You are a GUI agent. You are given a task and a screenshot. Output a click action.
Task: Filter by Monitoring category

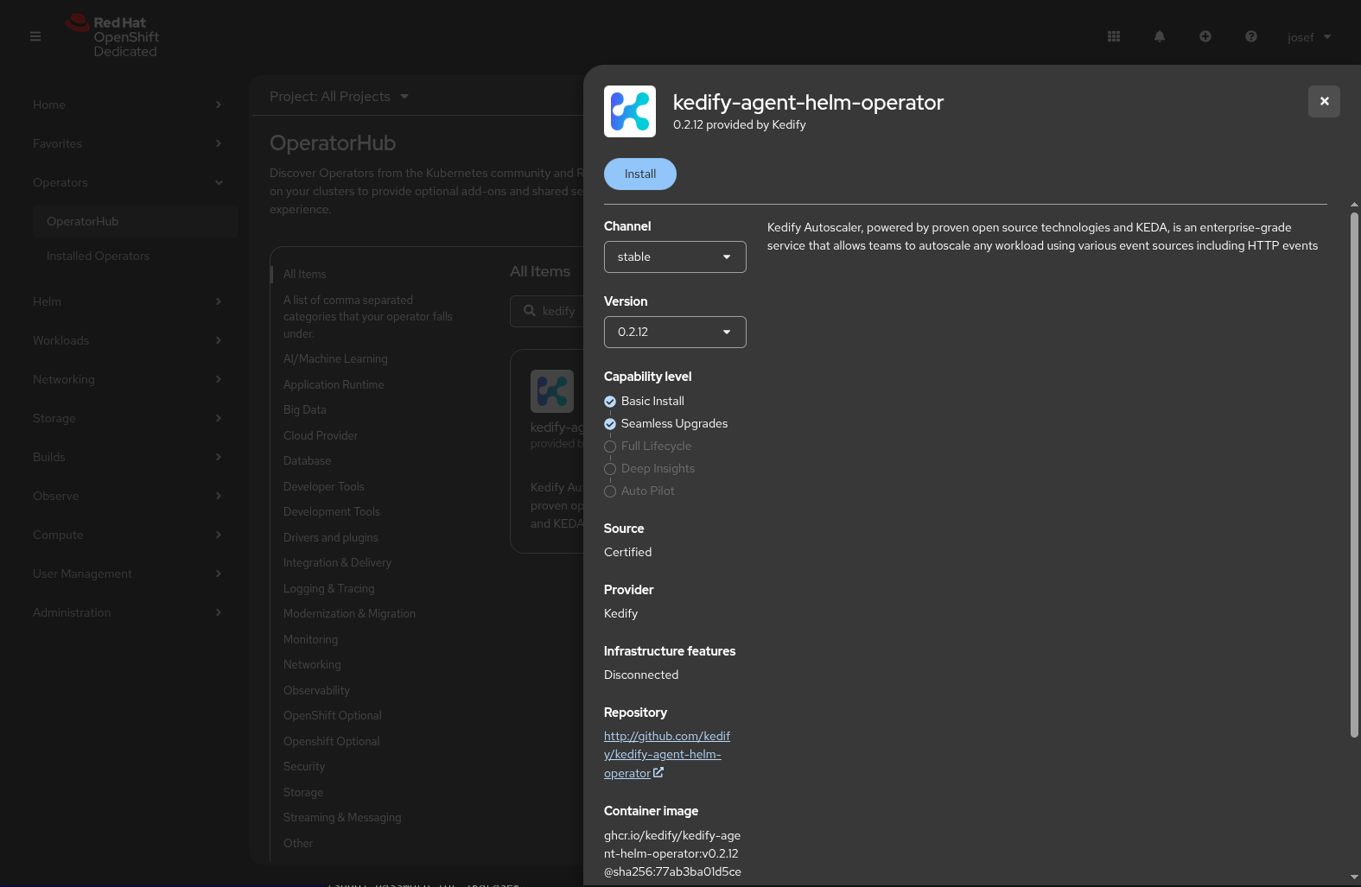pos(311,639)
